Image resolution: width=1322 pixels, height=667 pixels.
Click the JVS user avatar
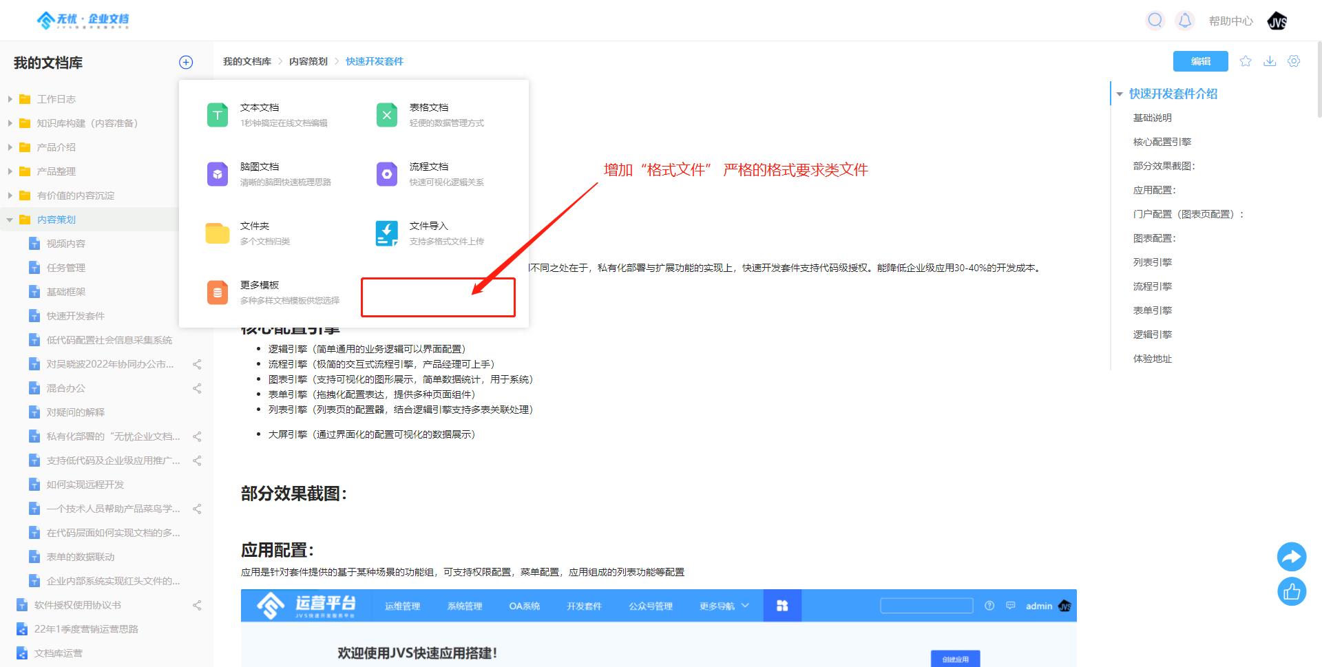click(1277, 21)
